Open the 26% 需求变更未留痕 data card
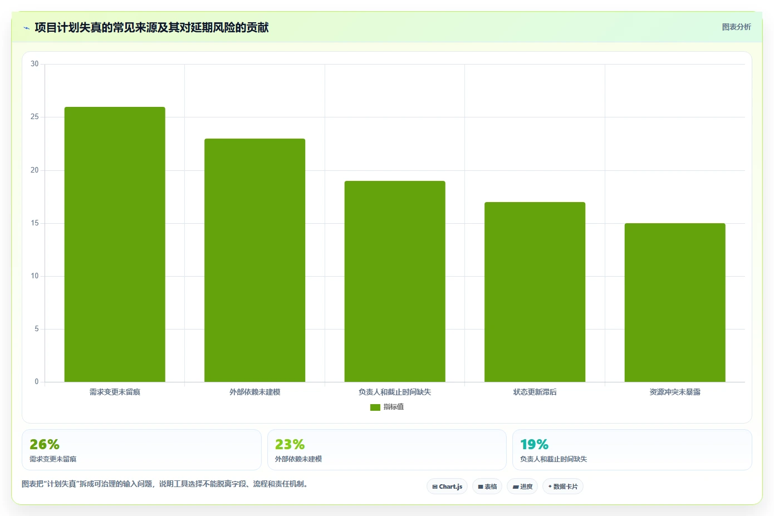The width and height of the screenshot is (774, 516). pyautogui.click(x=141, y=450)
